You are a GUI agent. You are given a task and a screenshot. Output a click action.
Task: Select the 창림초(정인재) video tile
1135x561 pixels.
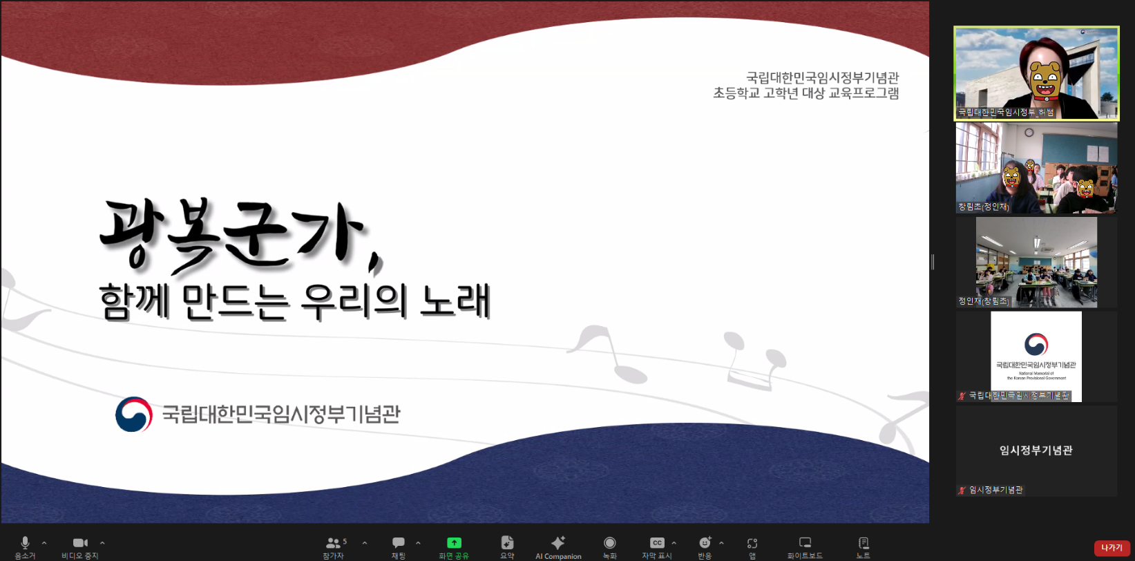point(1036,168)
